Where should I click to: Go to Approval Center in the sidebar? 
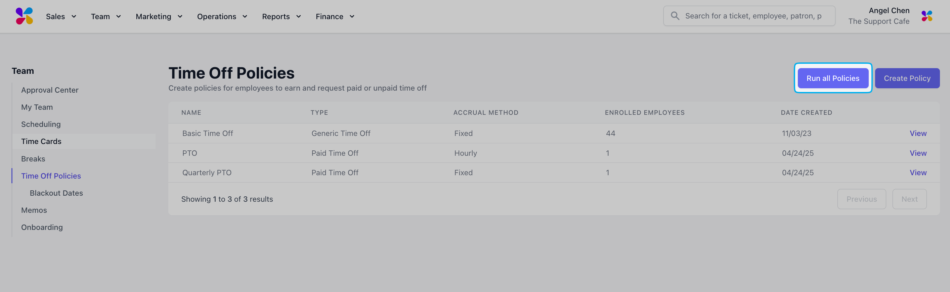click(50, 90)
